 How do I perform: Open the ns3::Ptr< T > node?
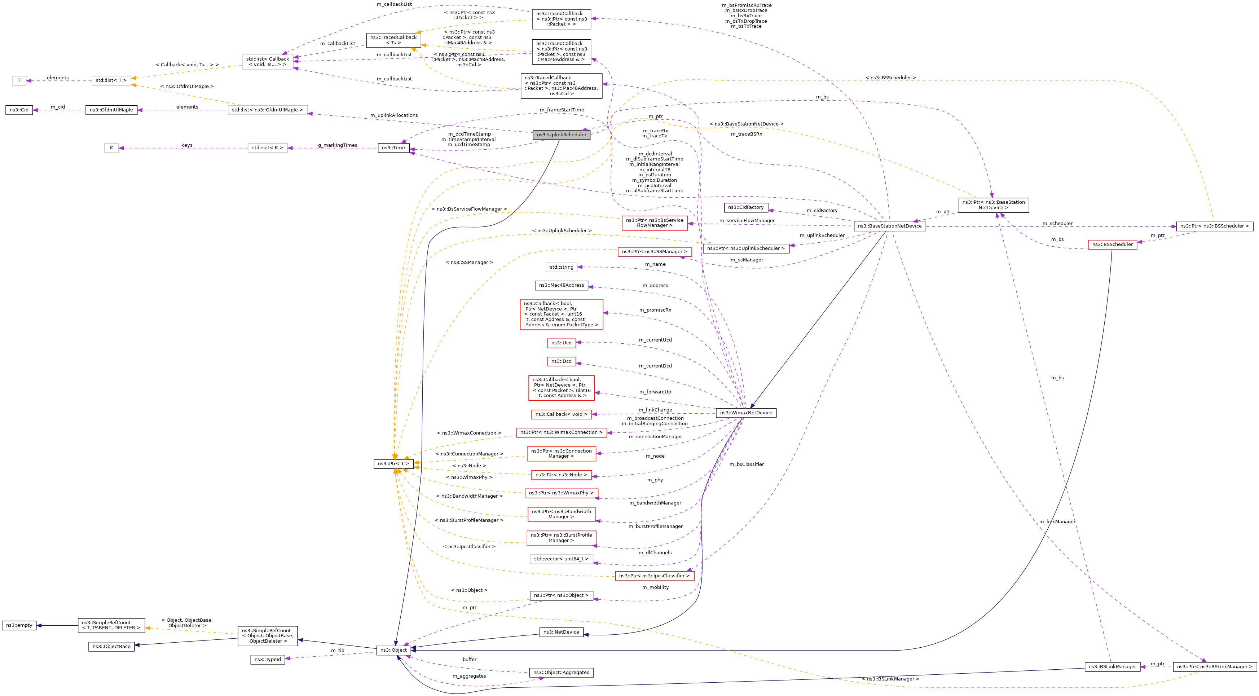(393, 464)
